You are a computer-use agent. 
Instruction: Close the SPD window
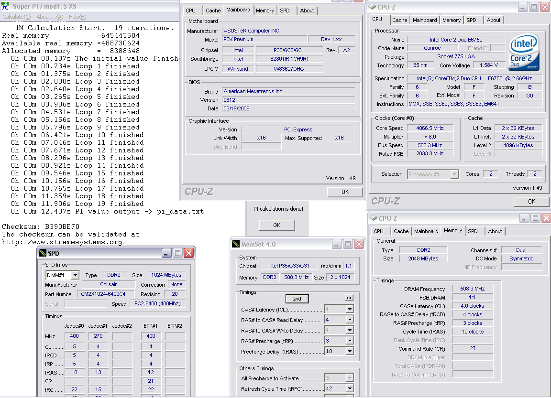click(189, 253)
